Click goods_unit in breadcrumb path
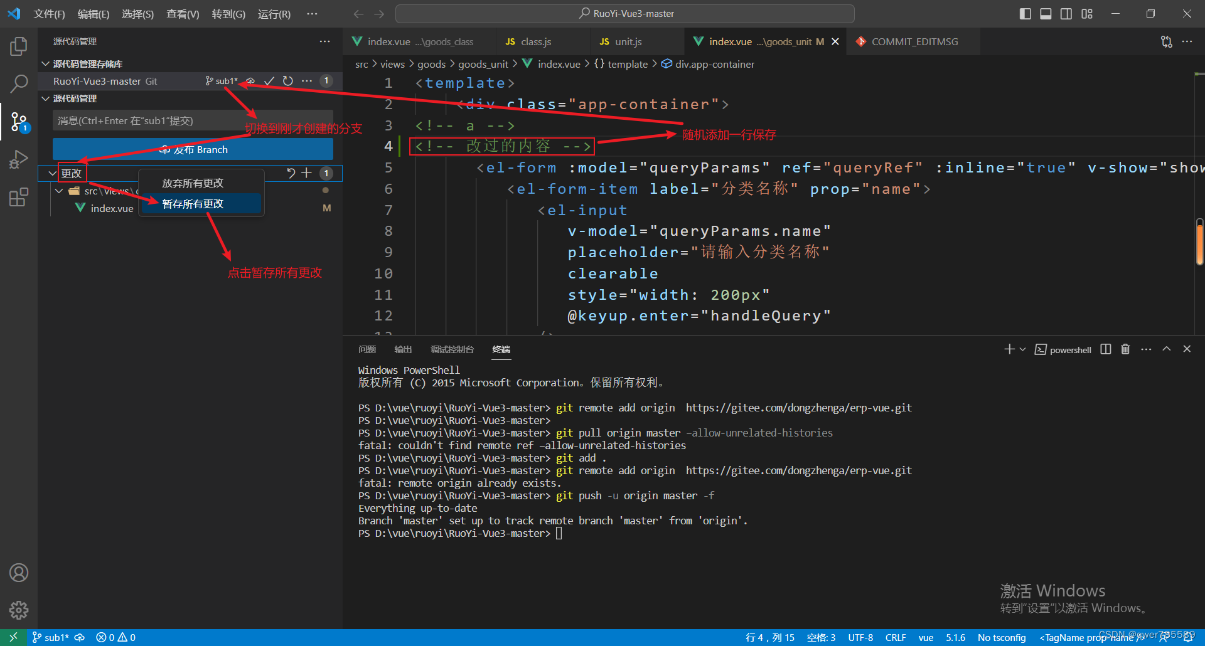 (483, 64)
